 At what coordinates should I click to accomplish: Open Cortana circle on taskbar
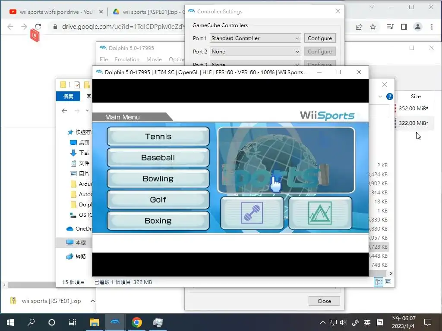coord(52,322)
